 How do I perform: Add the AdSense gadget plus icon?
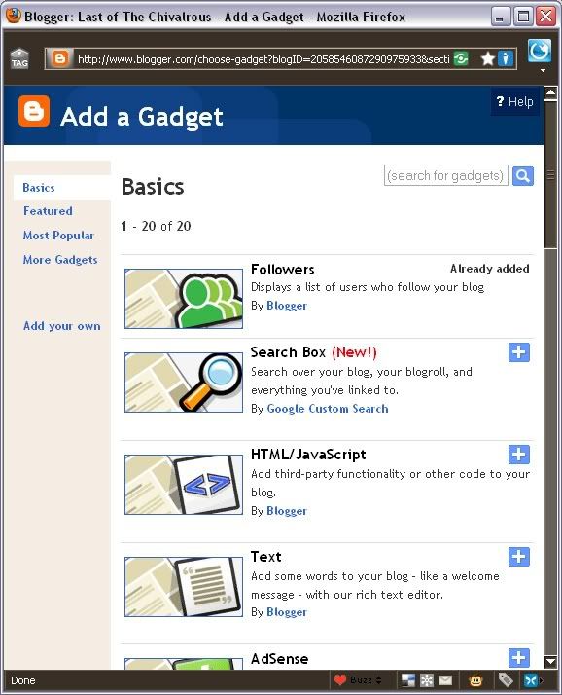click(519, 658)
